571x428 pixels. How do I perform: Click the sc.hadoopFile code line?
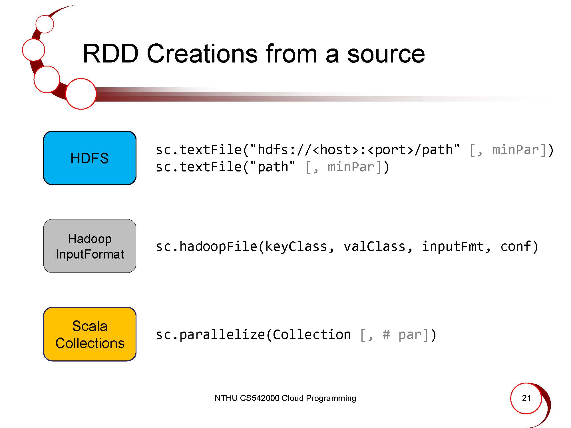point(347,247)
